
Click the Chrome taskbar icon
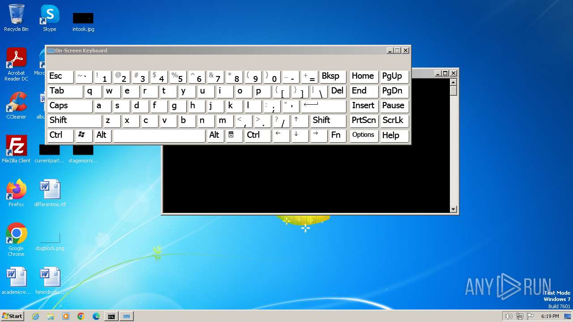81,316
